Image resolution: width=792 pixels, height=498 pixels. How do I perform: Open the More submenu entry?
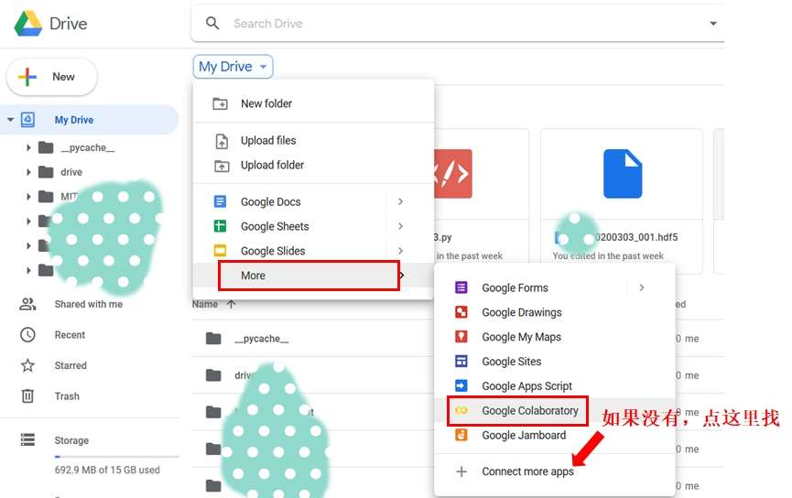[x=313, y=276]
